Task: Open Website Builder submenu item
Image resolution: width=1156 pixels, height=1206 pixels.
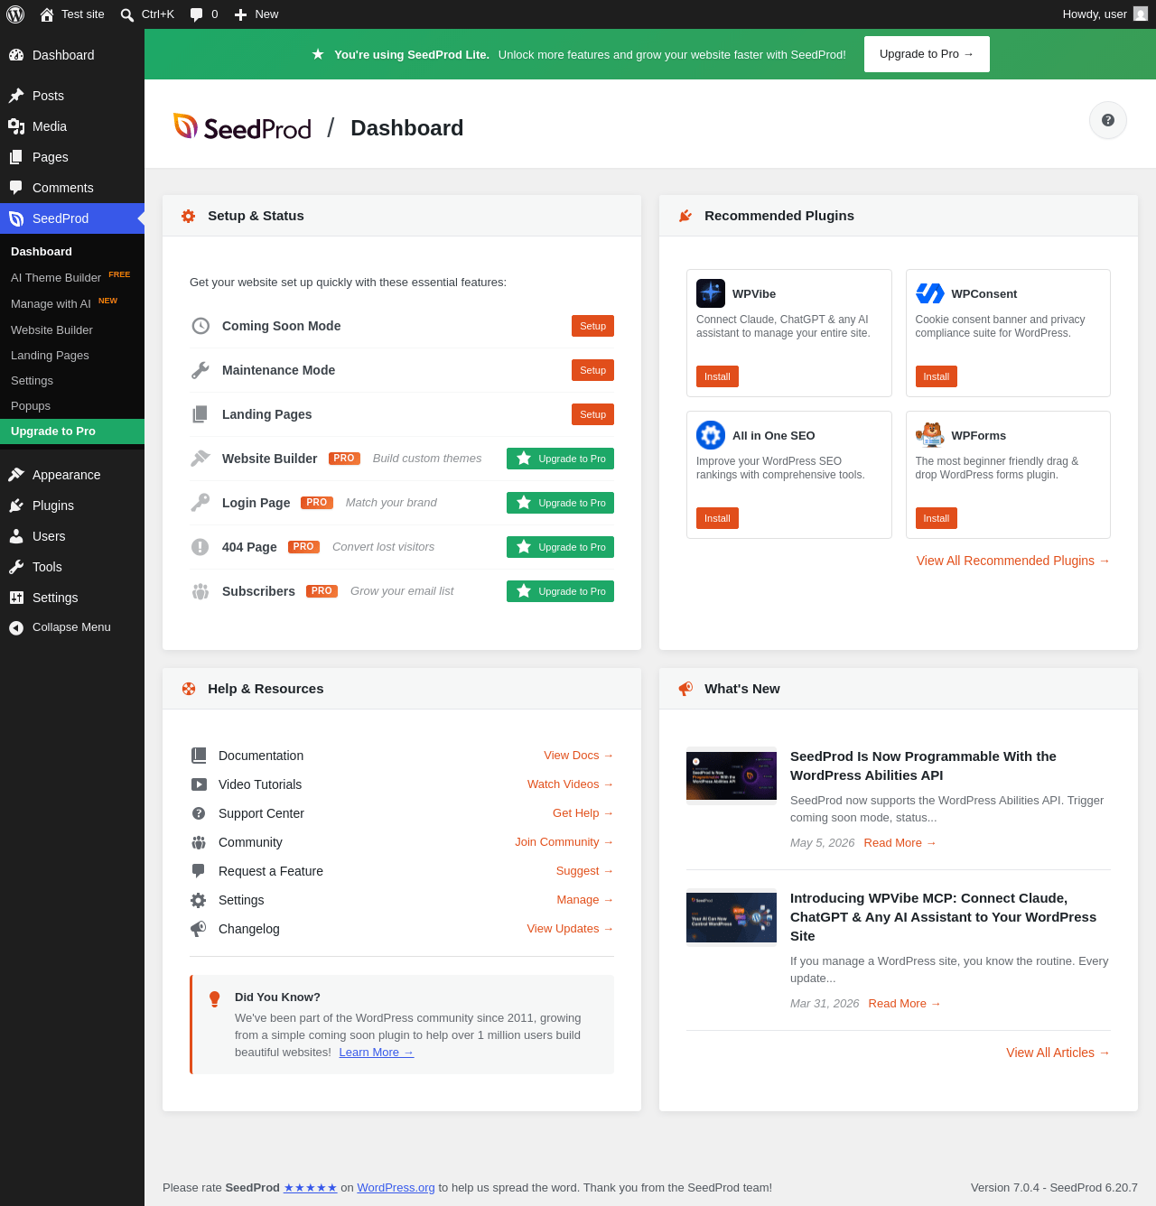Action: click(72, 329)
